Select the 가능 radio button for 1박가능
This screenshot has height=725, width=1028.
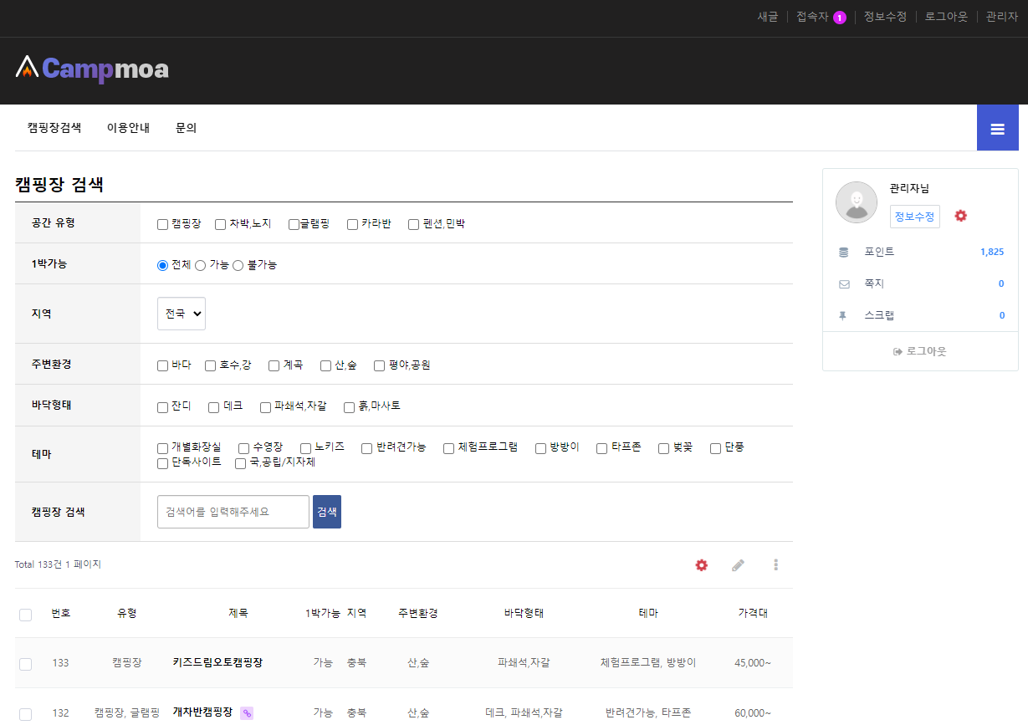click(201, 265)
